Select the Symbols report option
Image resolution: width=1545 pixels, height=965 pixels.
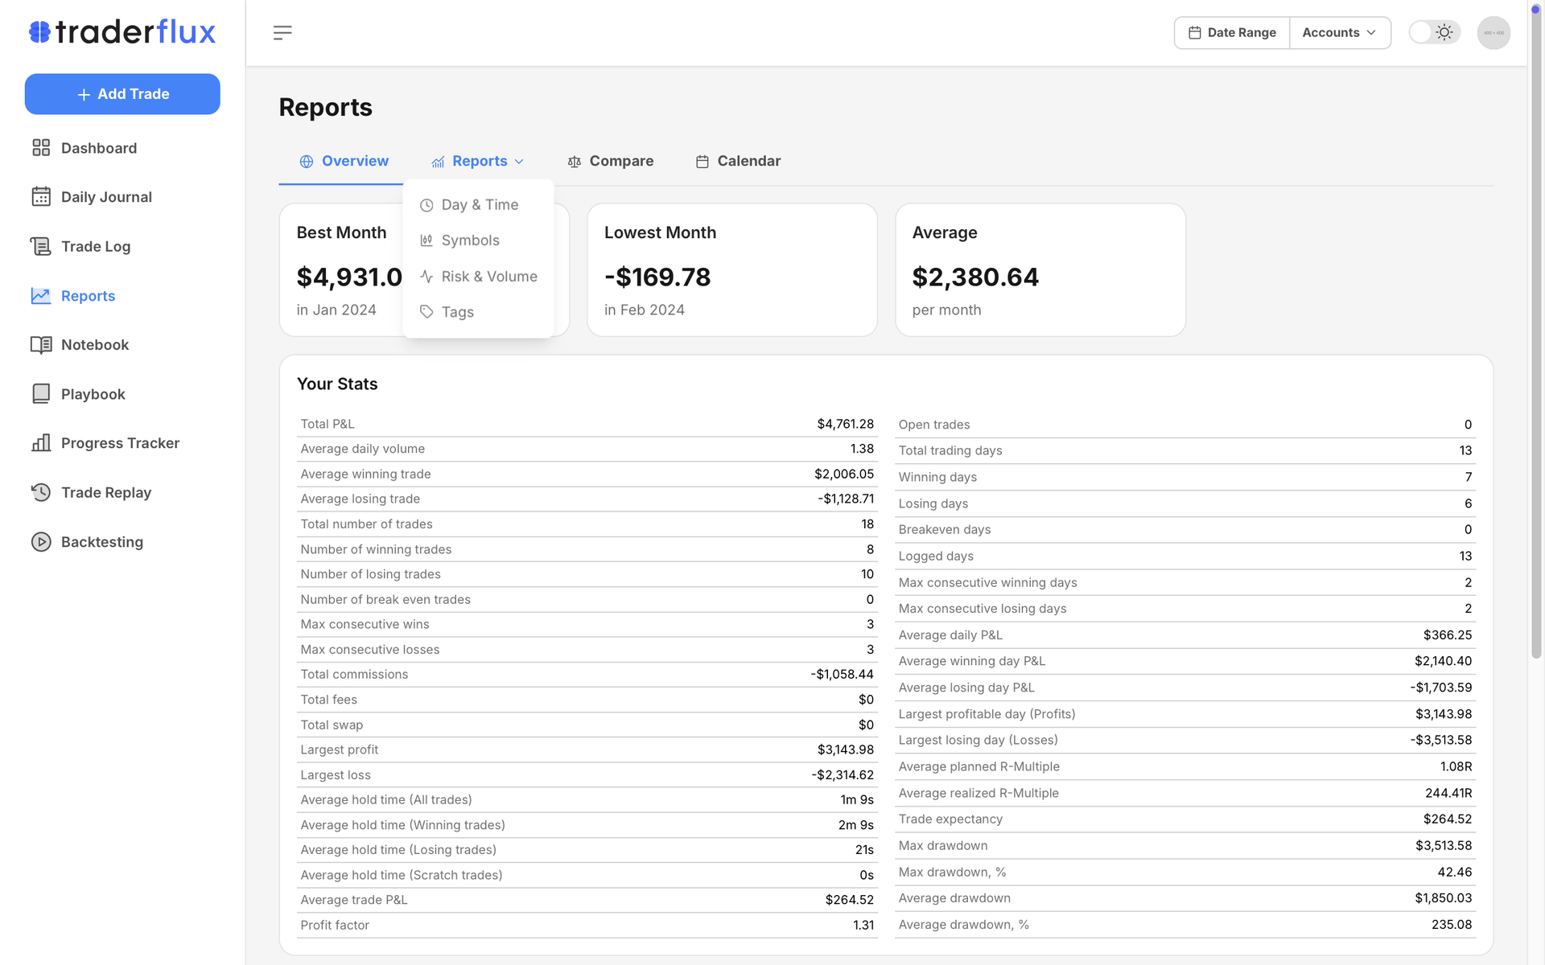(x=470, y=240)
